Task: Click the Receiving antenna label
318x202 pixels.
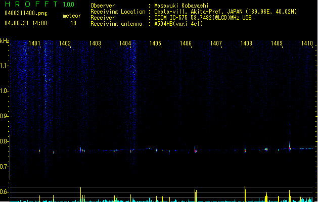Action: tap(116, 24)
